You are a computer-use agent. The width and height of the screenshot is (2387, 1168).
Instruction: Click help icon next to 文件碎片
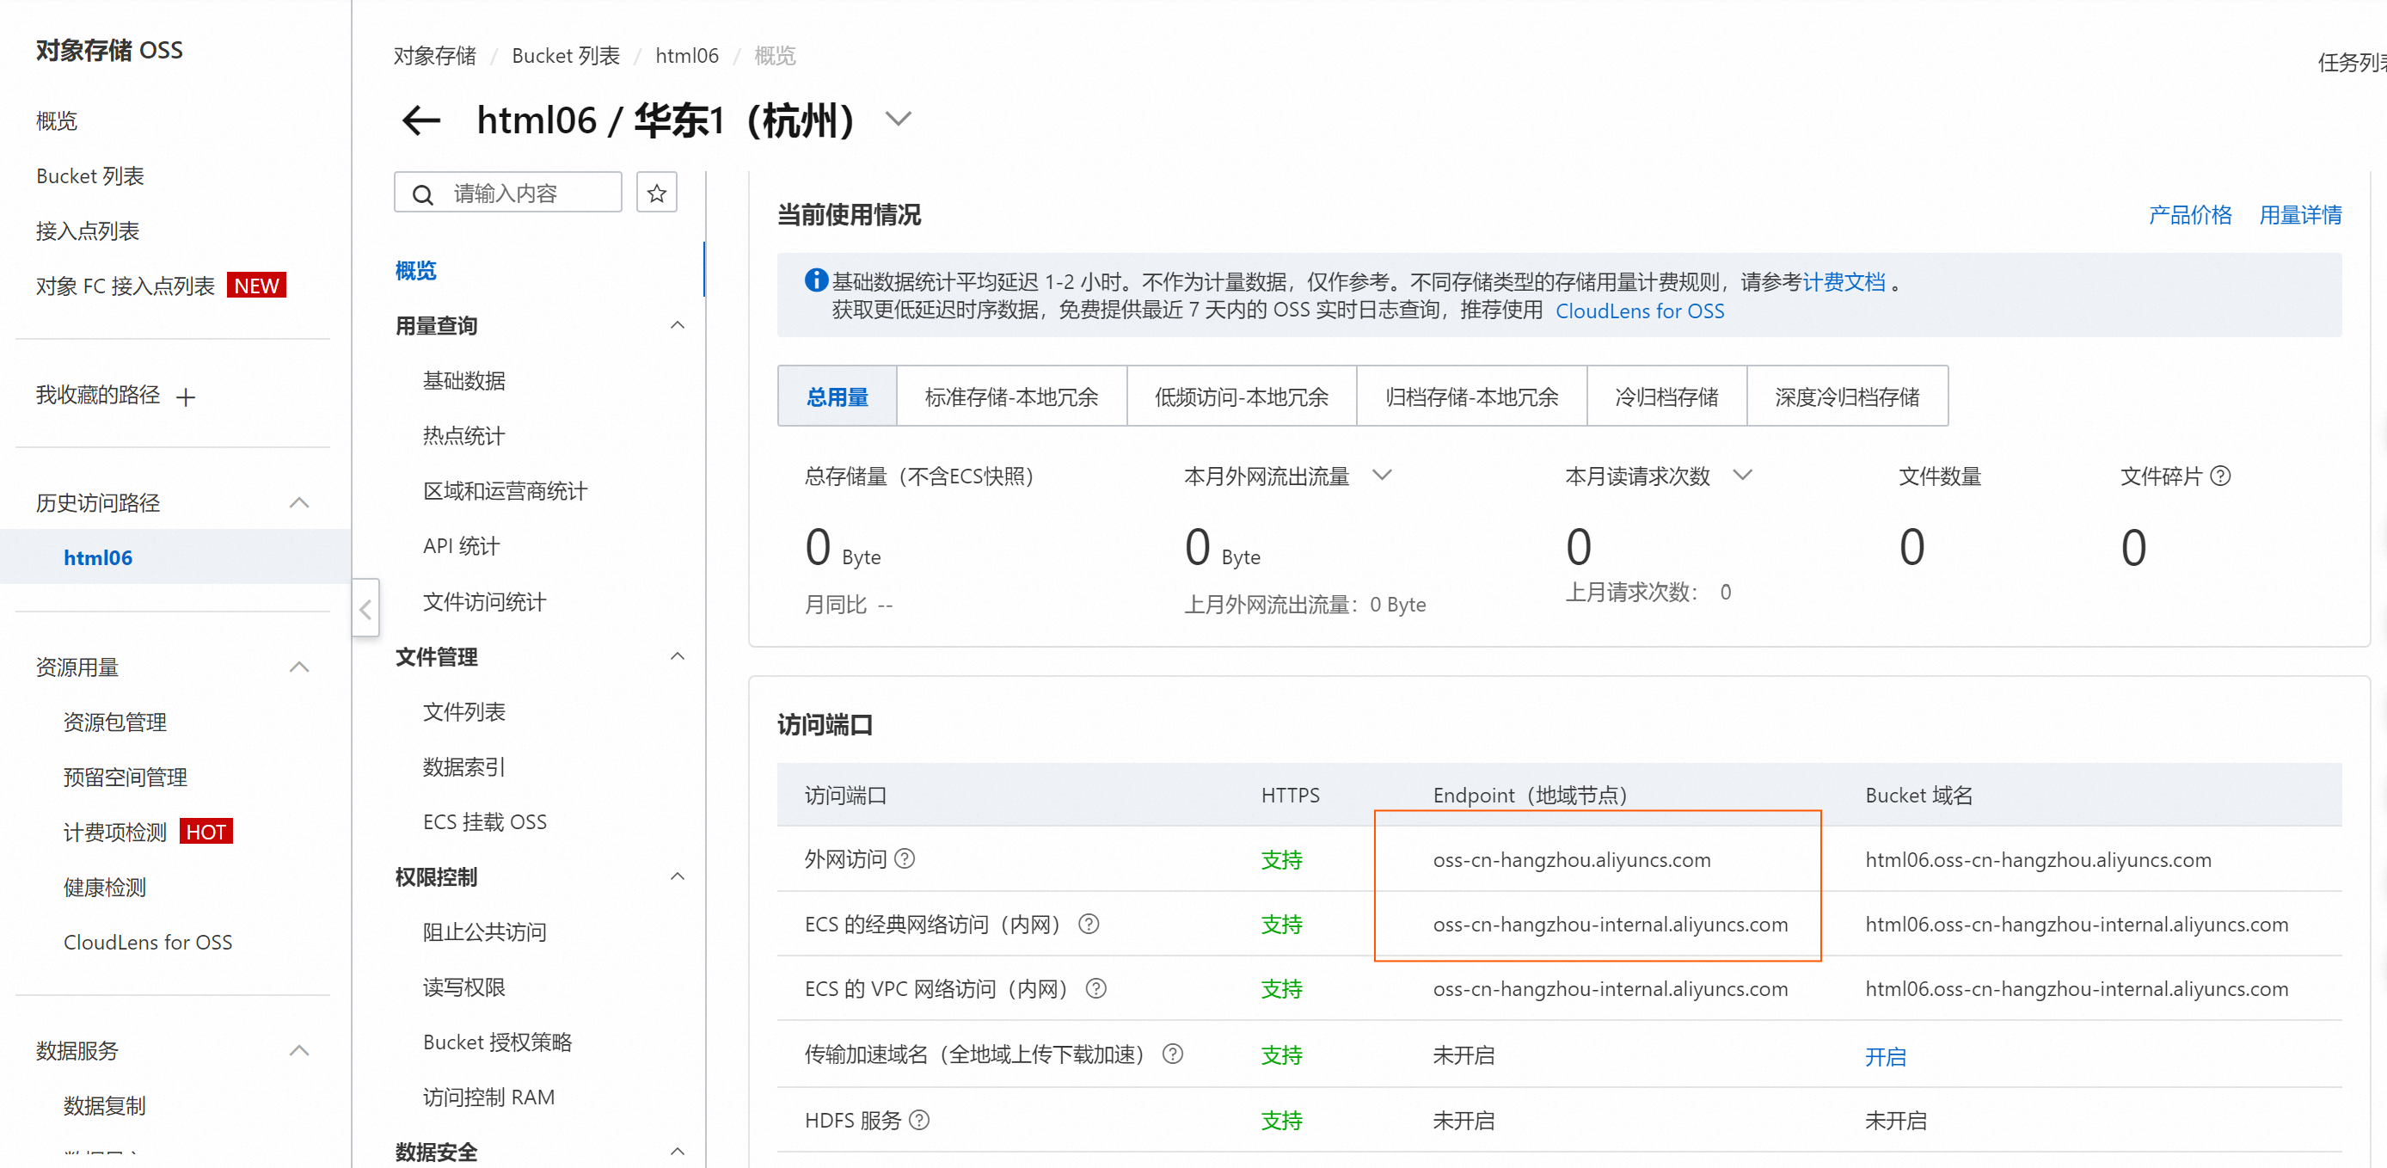2220,476
